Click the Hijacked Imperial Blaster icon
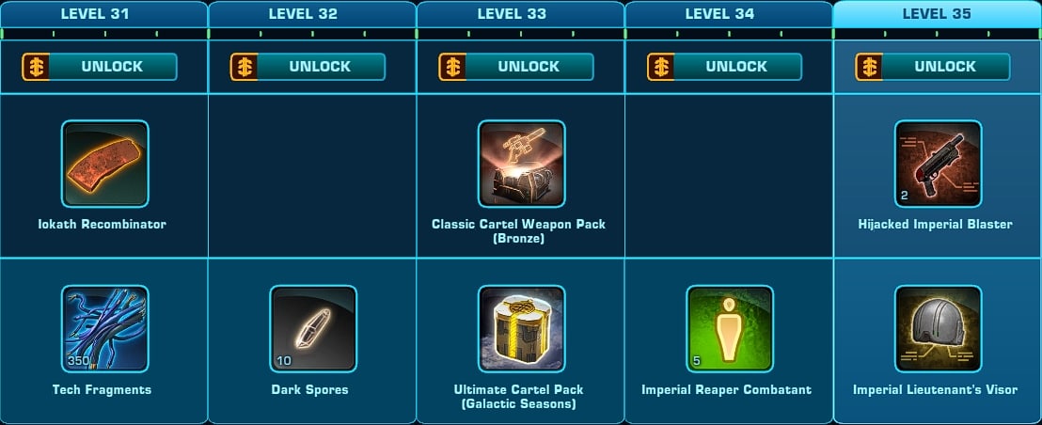The image size is (1042, 425). 938,164
